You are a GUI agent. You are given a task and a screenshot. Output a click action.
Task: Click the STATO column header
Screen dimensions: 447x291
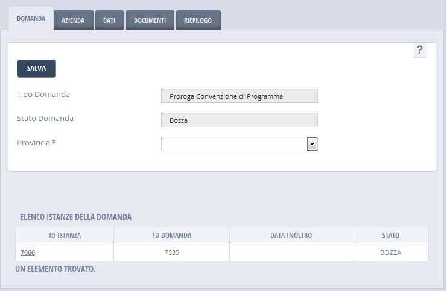(x=390, y=236)
